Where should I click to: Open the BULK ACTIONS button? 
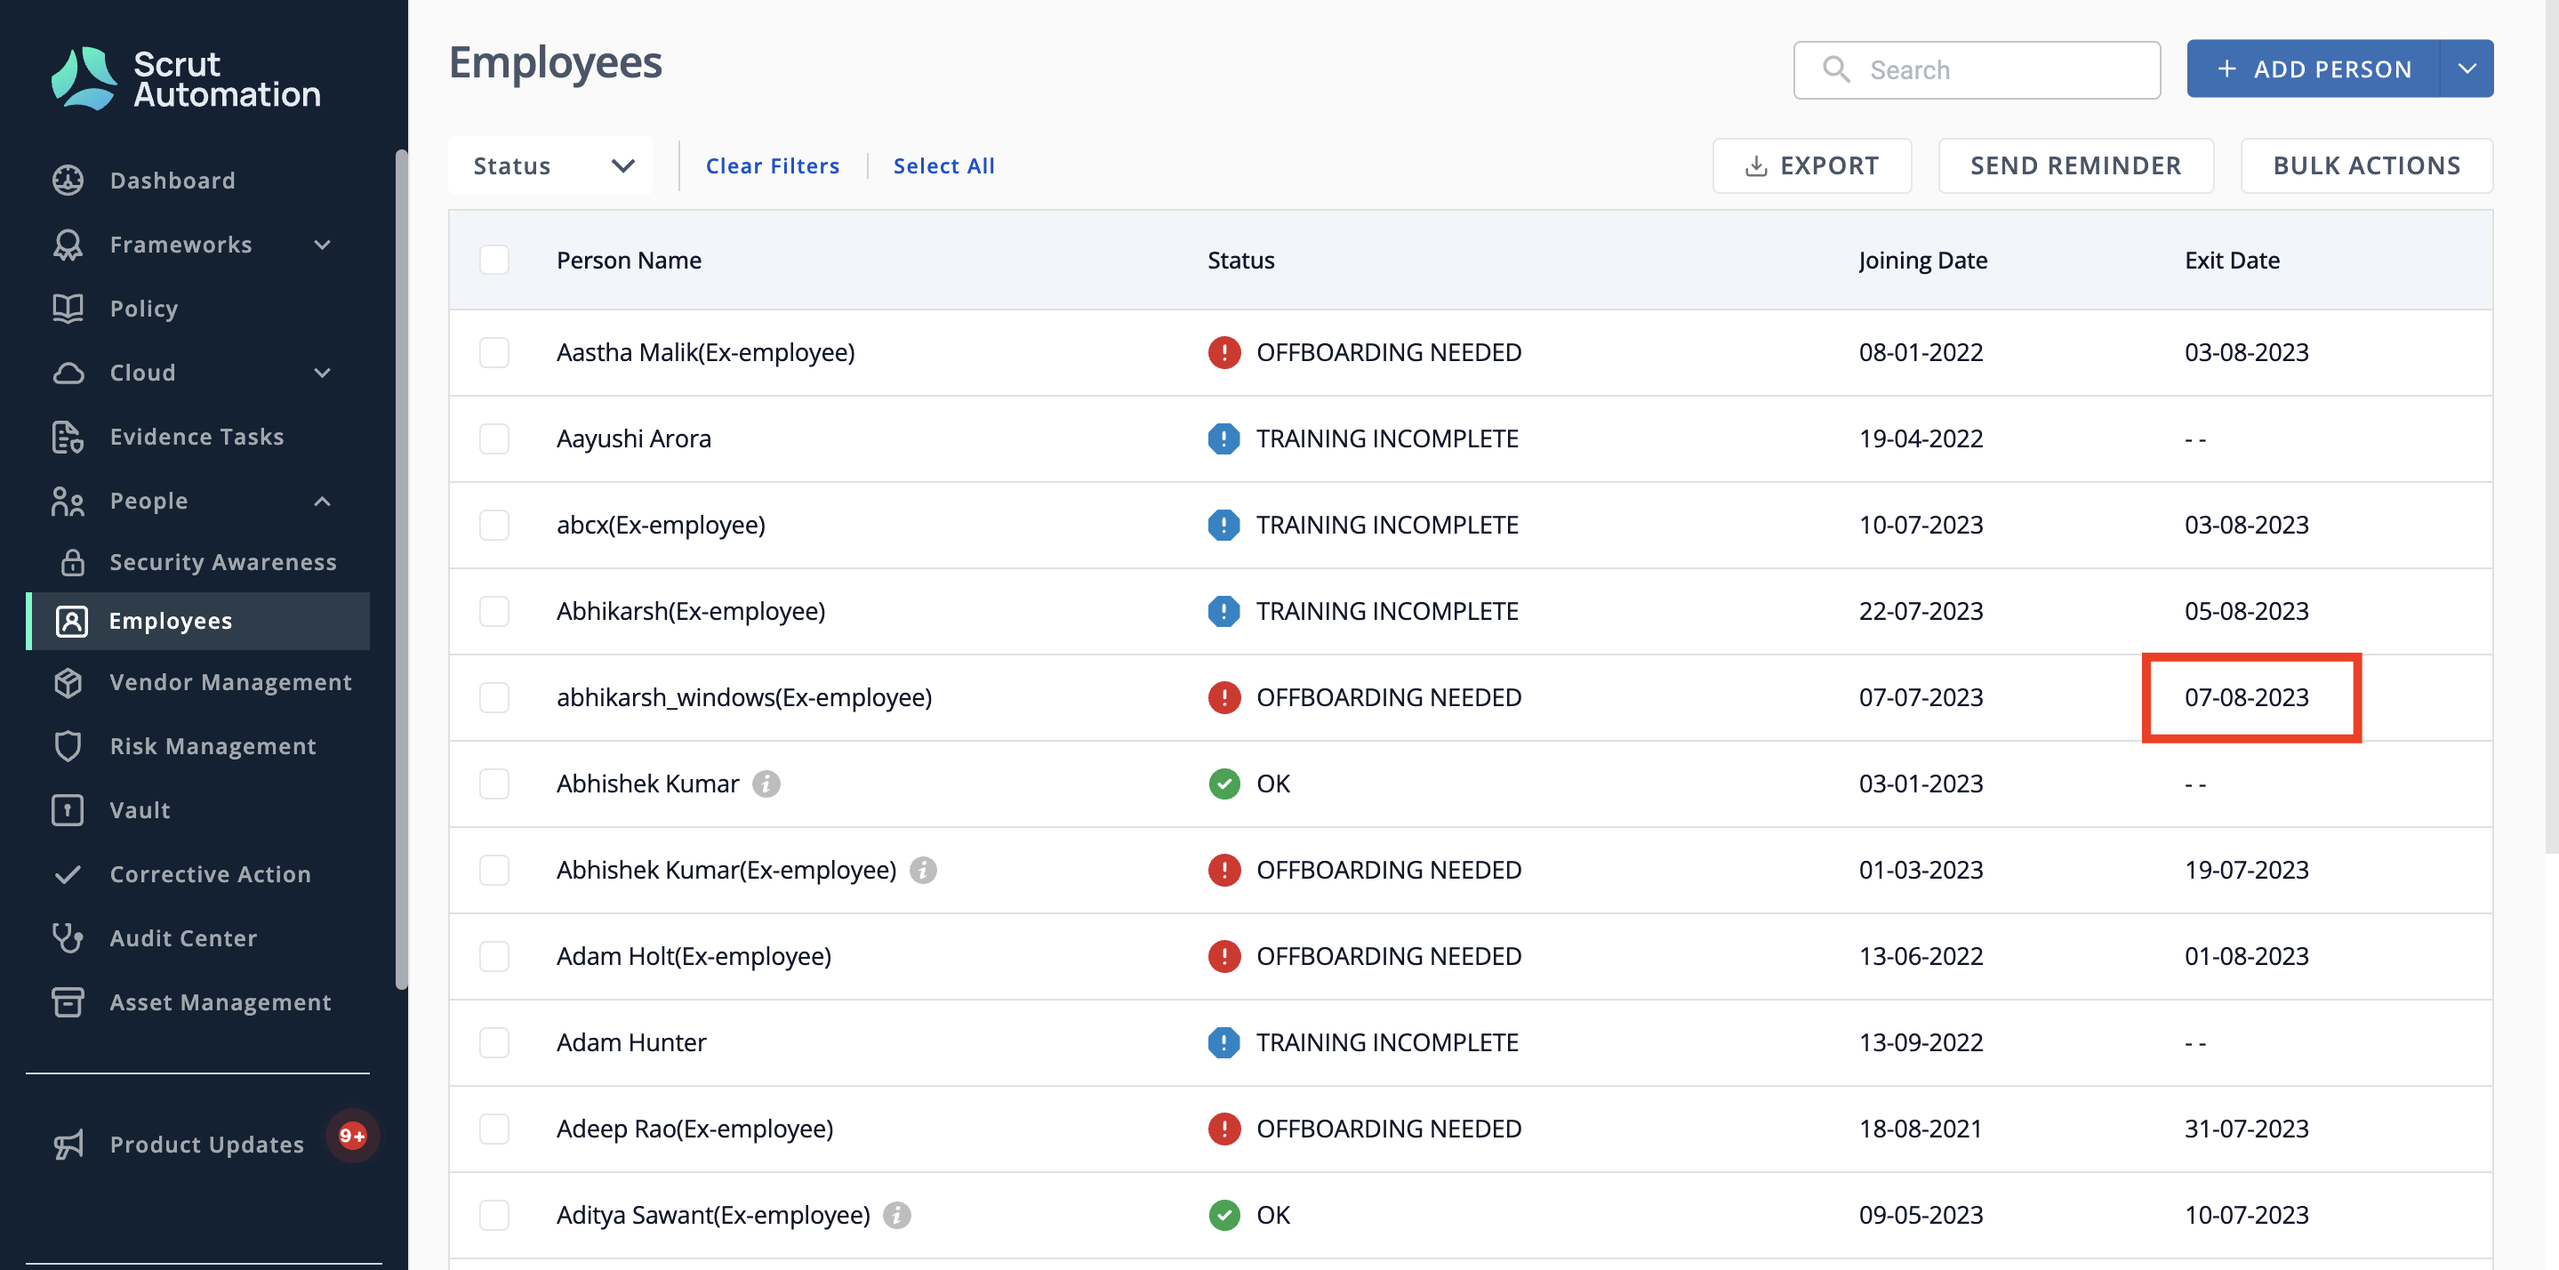[2367, 166]
